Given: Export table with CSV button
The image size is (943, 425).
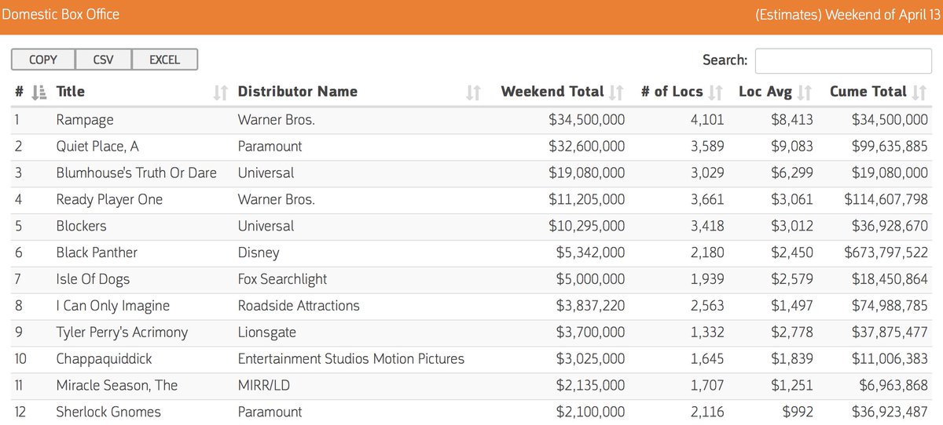Looking at the screenshot, I should (x=103, y=60).
